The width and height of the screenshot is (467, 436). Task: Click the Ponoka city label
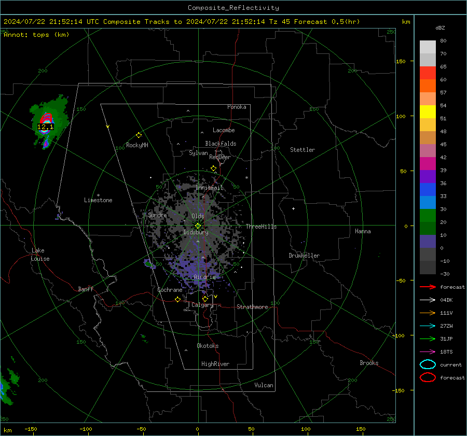click(237, 107)
